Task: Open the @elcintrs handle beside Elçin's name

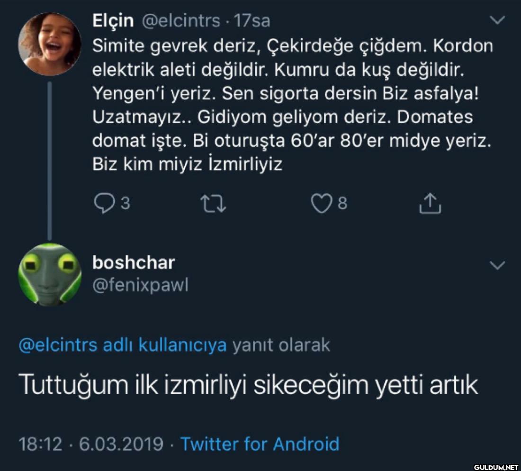Action: tap(181, 20)
